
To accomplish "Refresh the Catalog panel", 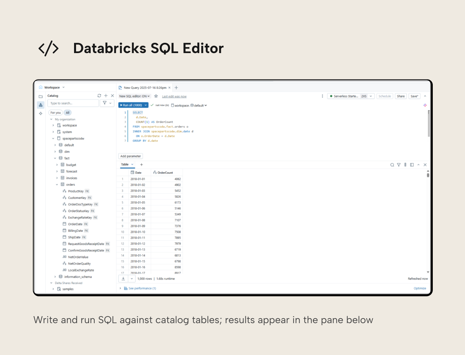I will click(x=99, y=96).
